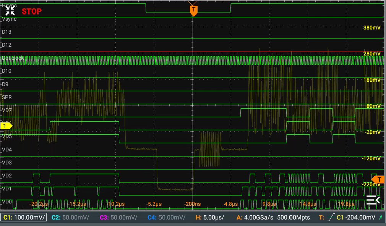
Task: Enable channel C3 50.00mV/
Action: tap(118, 217)
